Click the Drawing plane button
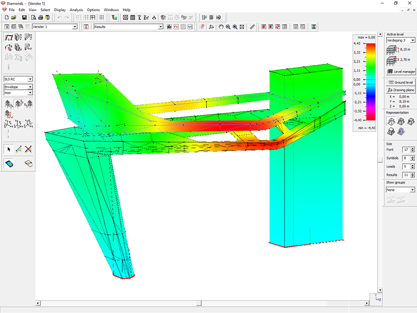Image resolution: width=417 pixels, height=313 pixels. (400, 90)
